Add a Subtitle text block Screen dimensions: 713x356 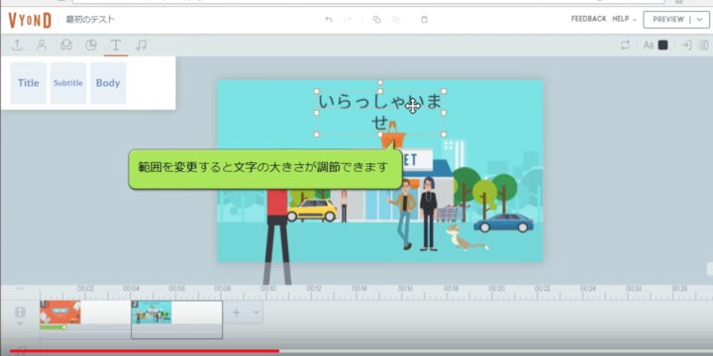(x=67, y=83)
